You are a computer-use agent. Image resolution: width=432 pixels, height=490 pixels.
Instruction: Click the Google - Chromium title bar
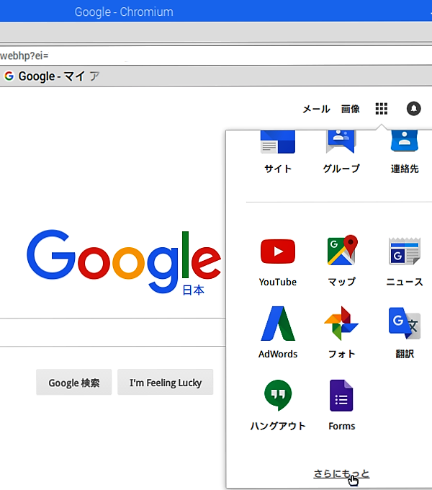click(x=216, y=12)
